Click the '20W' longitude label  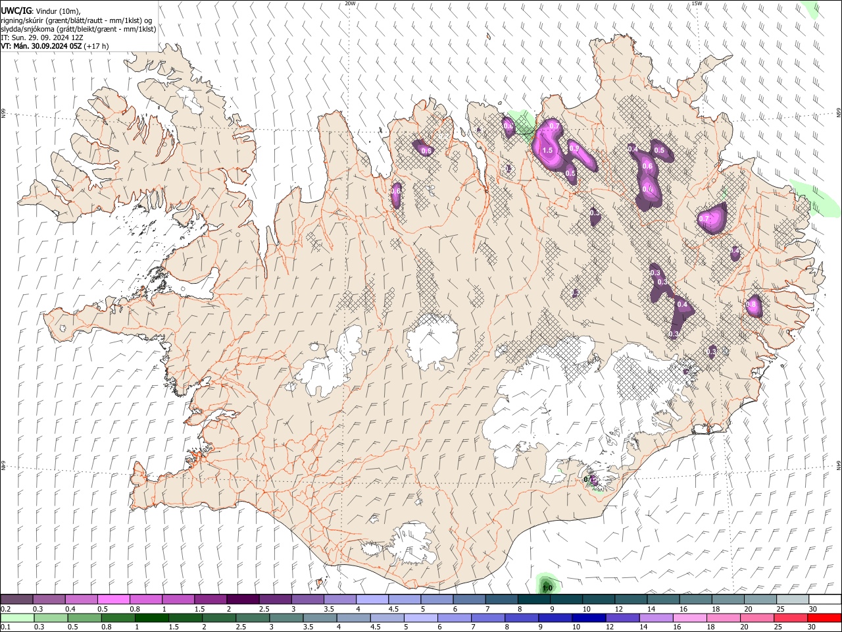click(x=351, y=3)
